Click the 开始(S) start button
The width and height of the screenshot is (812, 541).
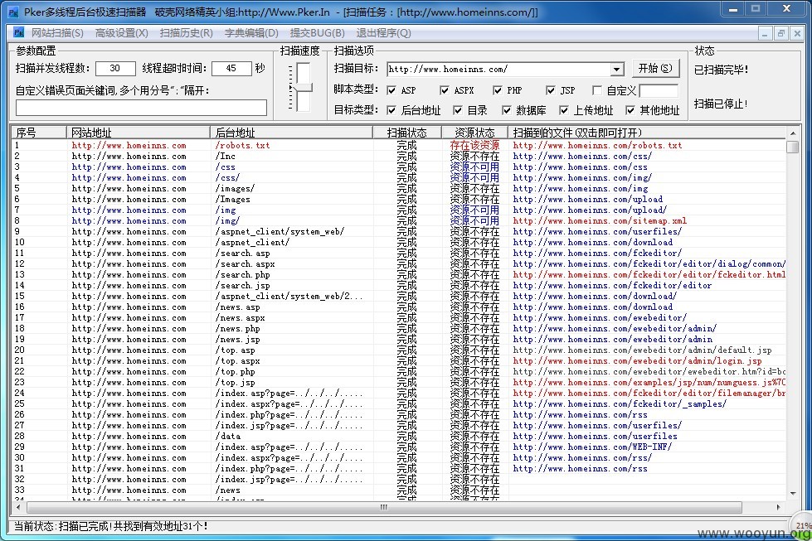click(x=655, y=68)
